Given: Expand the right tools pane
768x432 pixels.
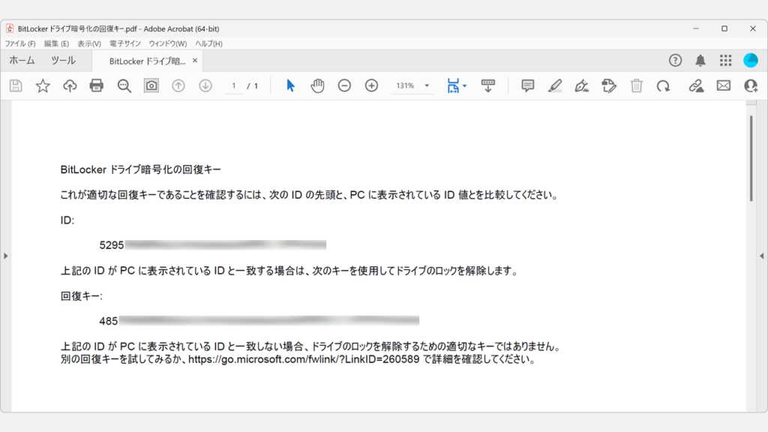Looking at the screenshot, I should coord(762,256).
